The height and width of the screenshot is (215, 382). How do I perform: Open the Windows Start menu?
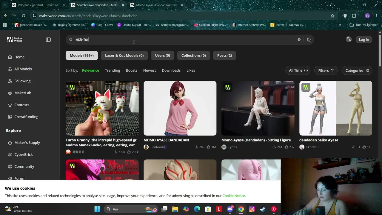point(97,209)
